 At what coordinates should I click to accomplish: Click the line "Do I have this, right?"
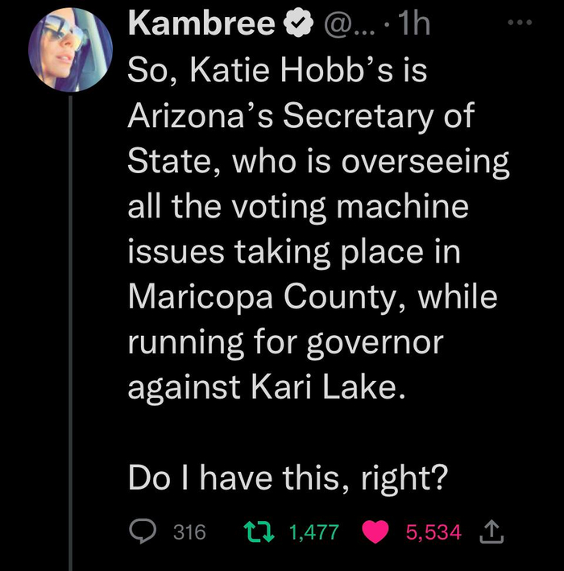(288, 481)
